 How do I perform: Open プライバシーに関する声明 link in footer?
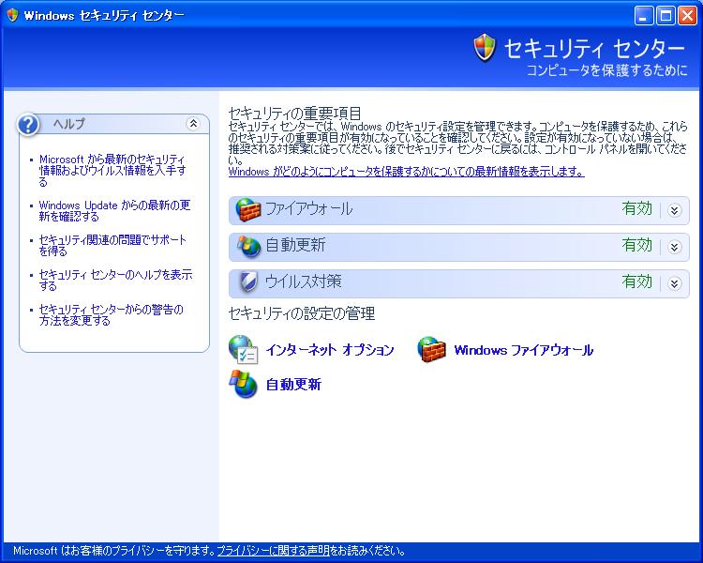coord(273,551)
